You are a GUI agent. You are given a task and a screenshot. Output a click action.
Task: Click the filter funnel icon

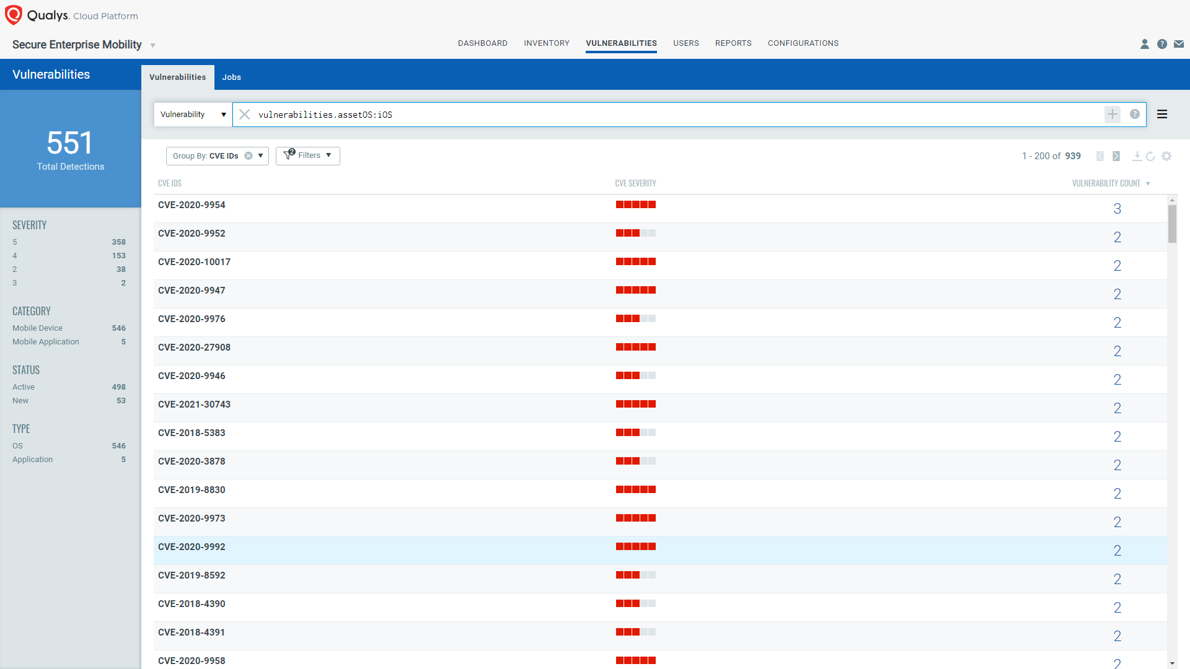[x=288, y=155]
